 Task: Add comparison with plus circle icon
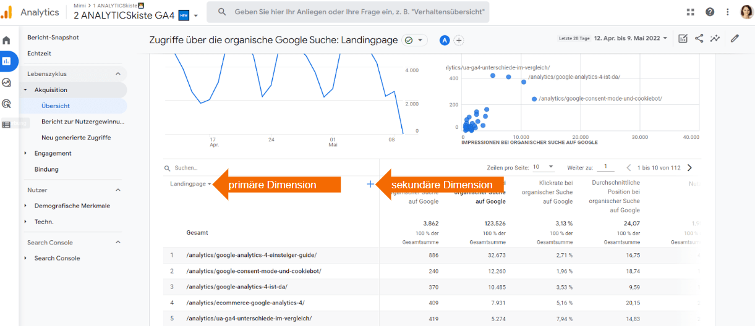459,40
